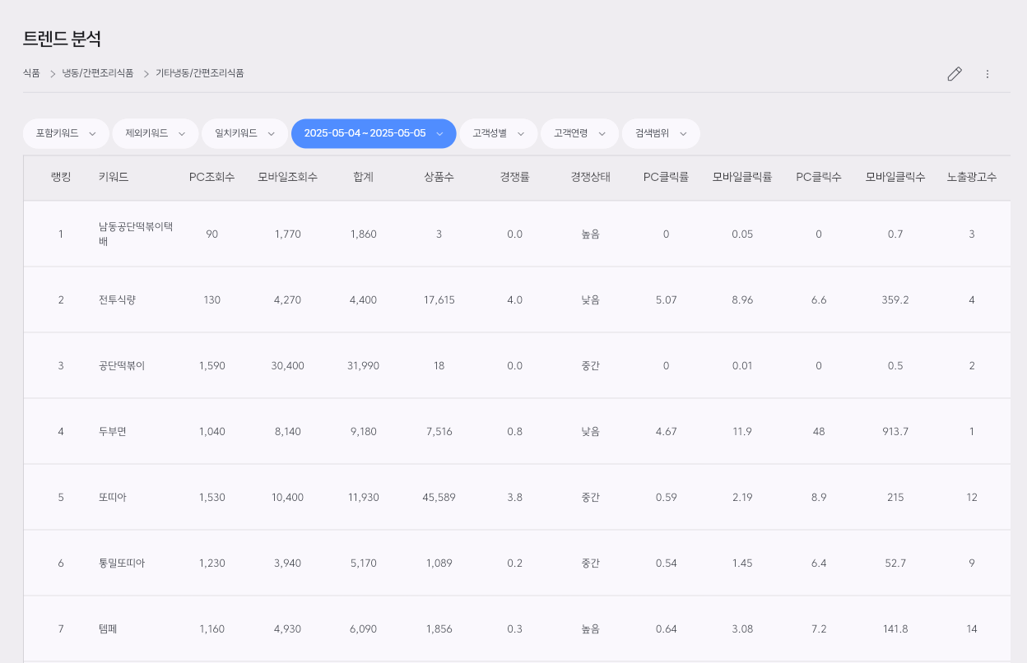Open the 검색범위 filter dropdown
This screenshot has width=1027, height=663.
pyautogui.click(x=661, y=133)
